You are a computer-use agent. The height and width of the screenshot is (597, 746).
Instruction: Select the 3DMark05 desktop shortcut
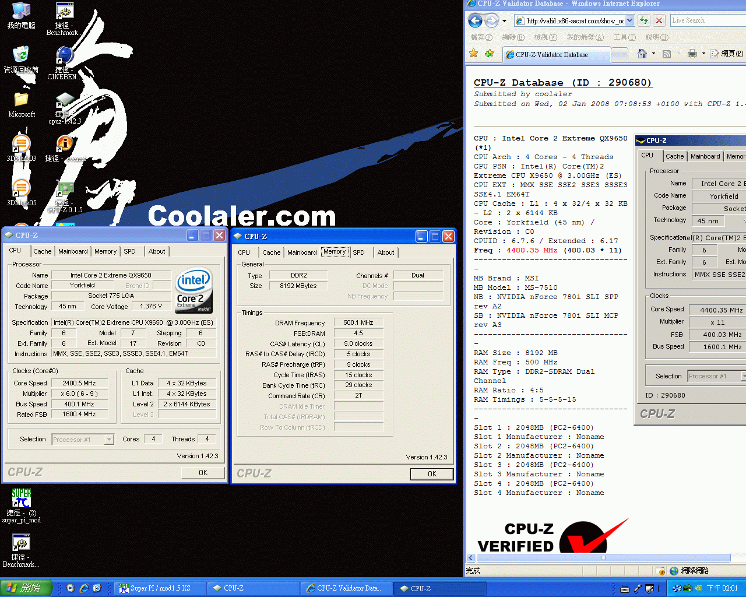(21, 192)
